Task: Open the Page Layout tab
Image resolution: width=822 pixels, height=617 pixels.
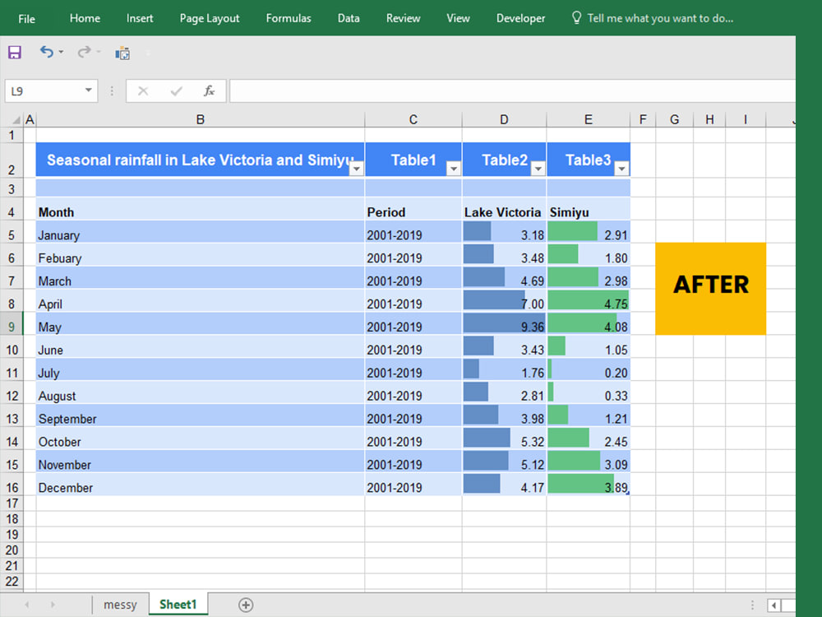Action: (x=209, y=18)
